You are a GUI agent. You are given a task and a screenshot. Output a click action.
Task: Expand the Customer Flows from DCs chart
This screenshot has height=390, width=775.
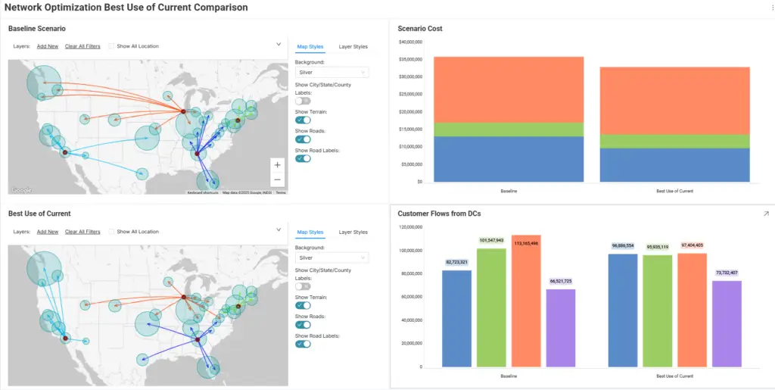click(x=766, y=214)
